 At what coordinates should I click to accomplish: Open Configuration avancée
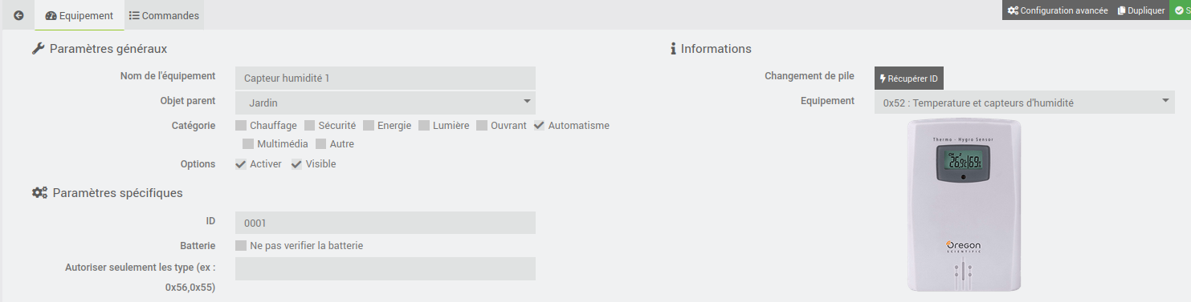coord(1058,10)
